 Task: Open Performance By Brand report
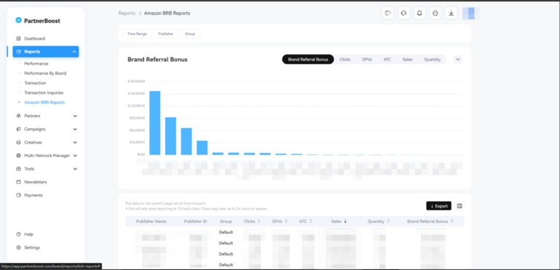45,73
